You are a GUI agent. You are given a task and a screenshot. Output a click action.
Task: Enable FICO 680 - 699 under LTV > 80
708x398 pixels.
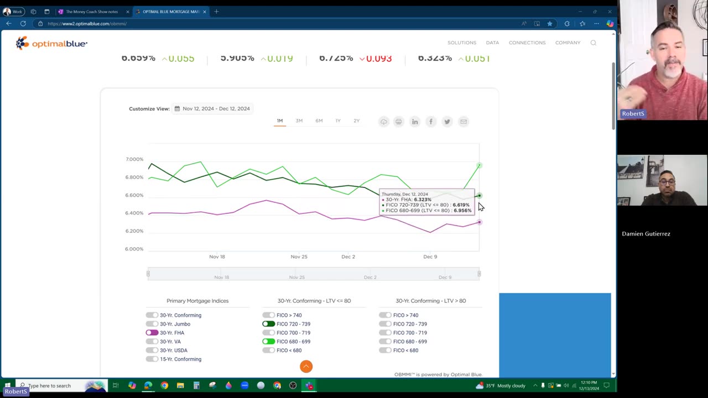click(x=385, y=342)
